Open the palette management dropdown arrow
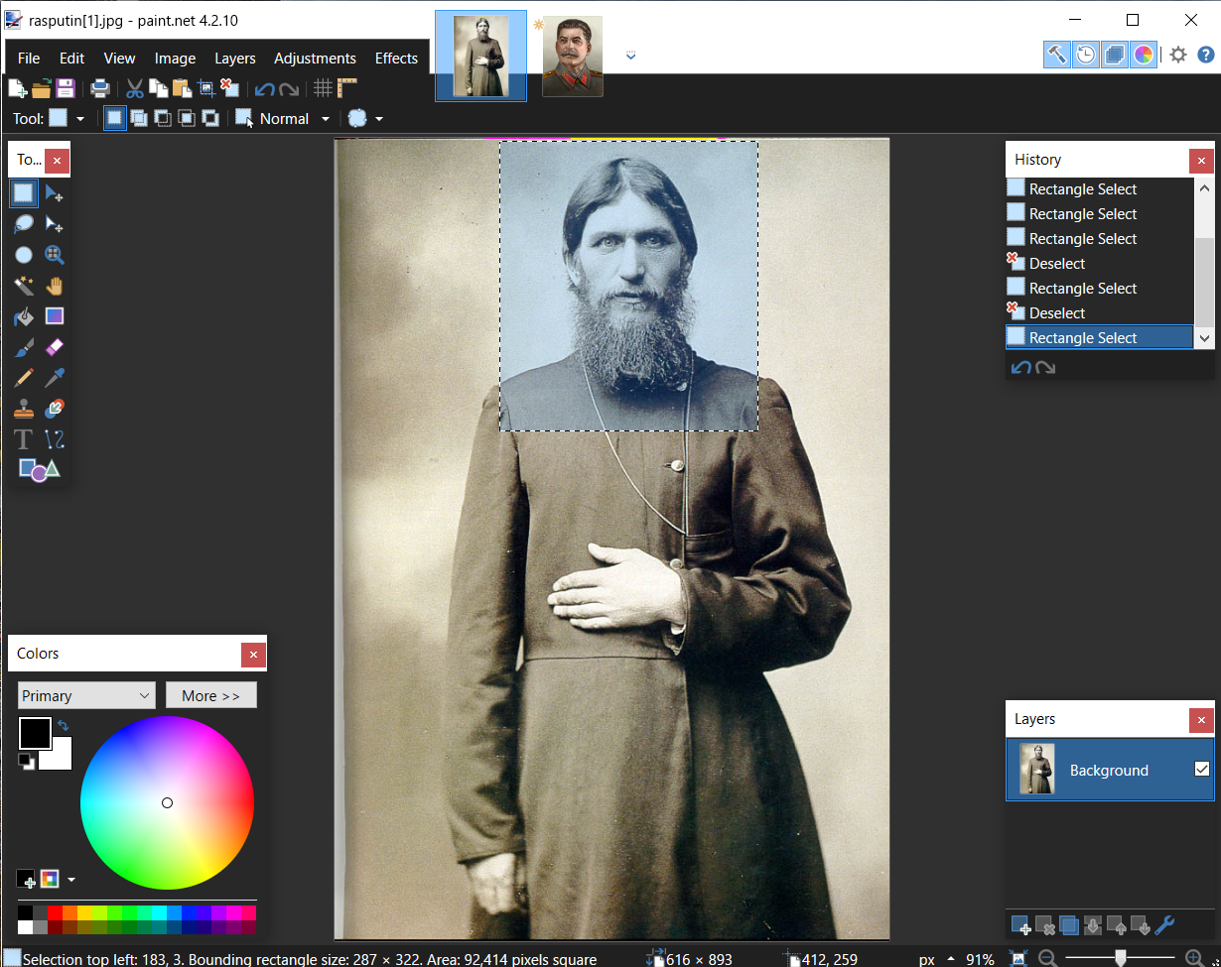This screenshot has height=967, width=1221. point(71,879)
